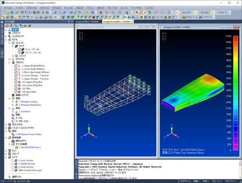Collapse the Element (エレメント) tree node
The width and height of the screenshot is (242, 183).
[x=10, y=43]
